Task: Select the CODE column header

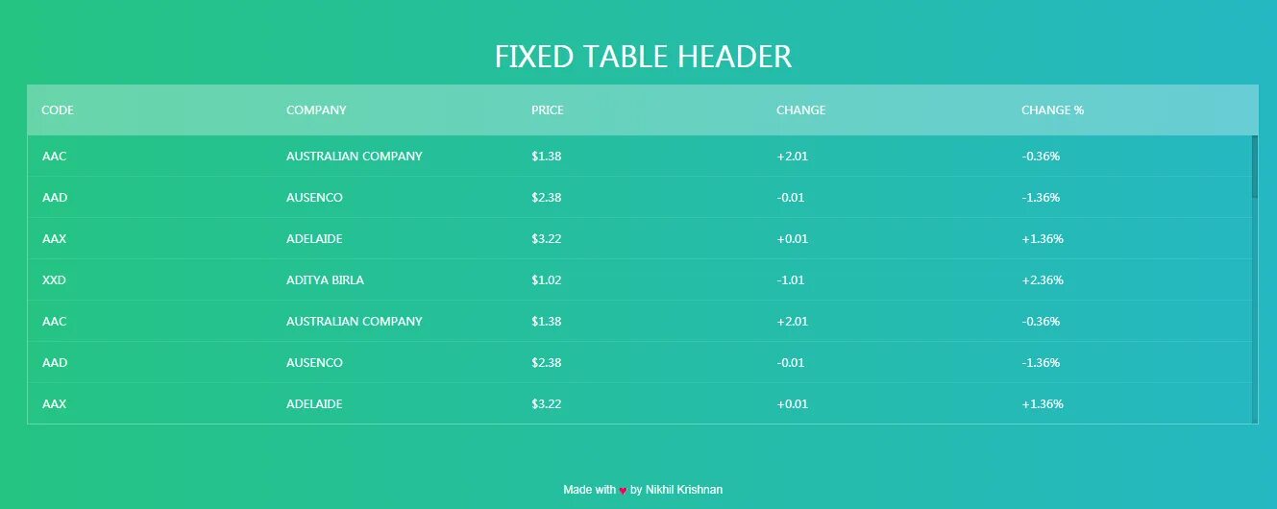Action: 58,110
